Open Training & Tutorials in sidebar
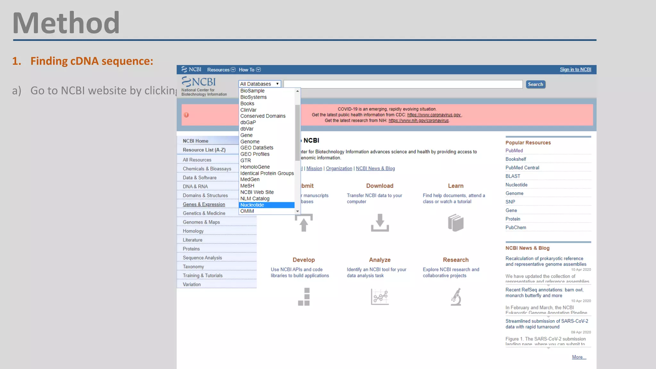This screenshot has height=369, width=656. click(x=217, y=275)
